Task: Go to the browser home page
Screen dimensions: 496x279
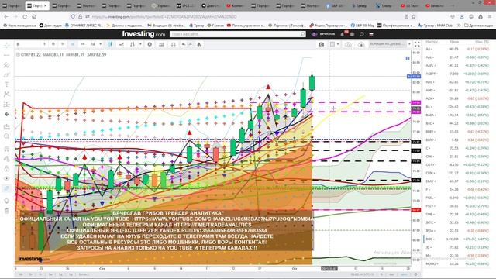Action: [x=34, y=16]
